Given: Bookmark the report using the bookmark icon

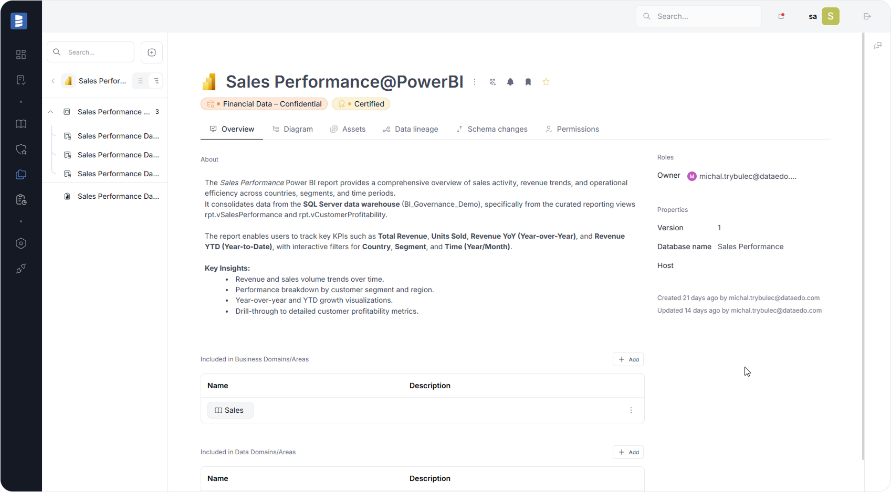Looking at the screenshot, I should pyautogui.click(x=528, y=82).
